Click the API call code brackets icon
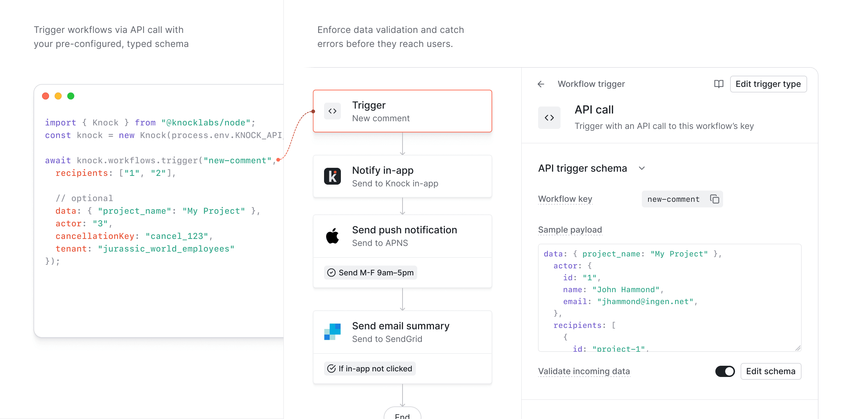Image resolution: width=852 pixels, height=419 pixels. (x=549, y=117)
